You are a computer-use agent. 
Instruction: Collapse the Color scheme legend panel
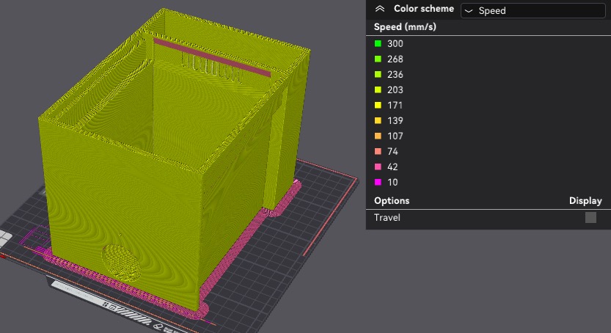tap(379, 9)
